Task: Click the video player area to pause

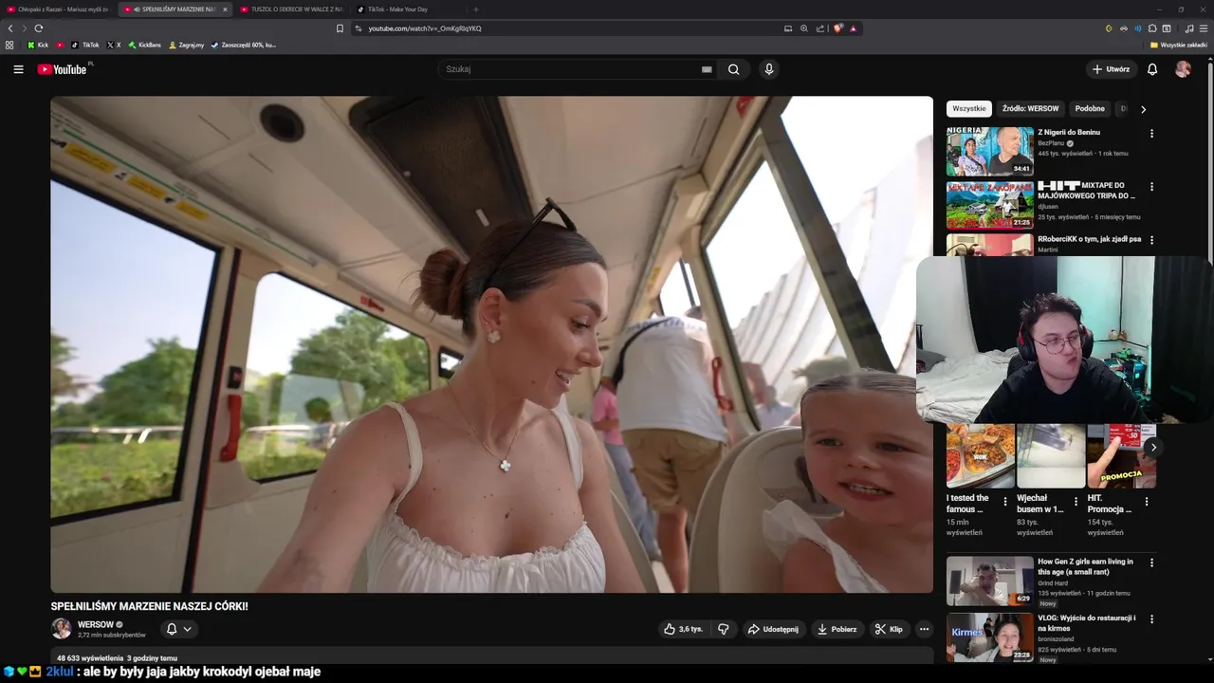Action: (x=491, y=344)
